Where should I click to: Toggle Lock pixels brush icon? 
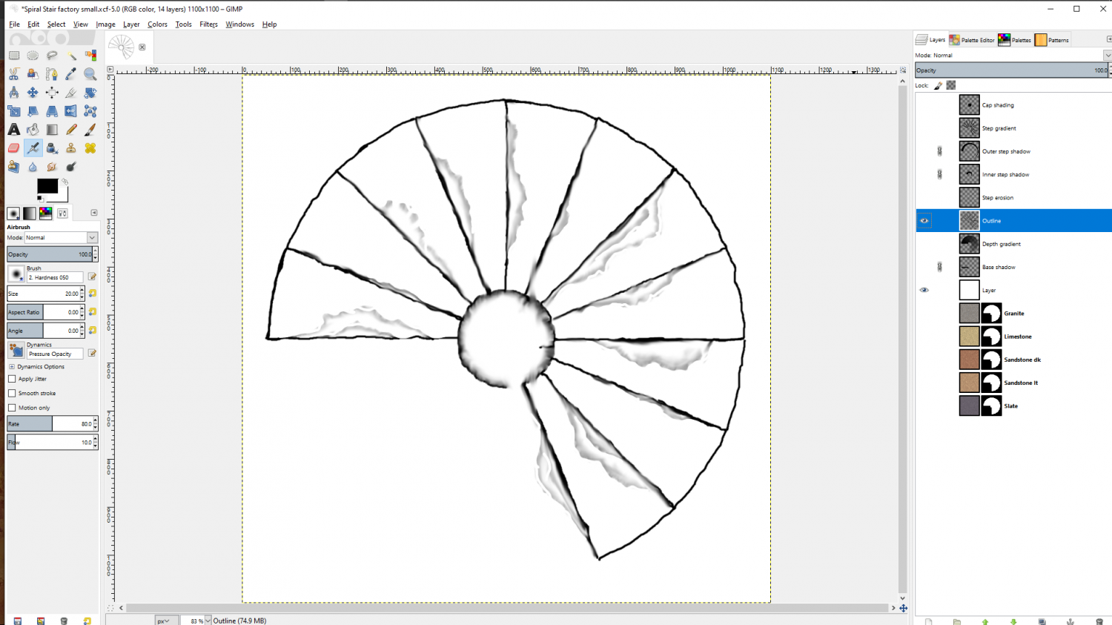coord(938,85)
